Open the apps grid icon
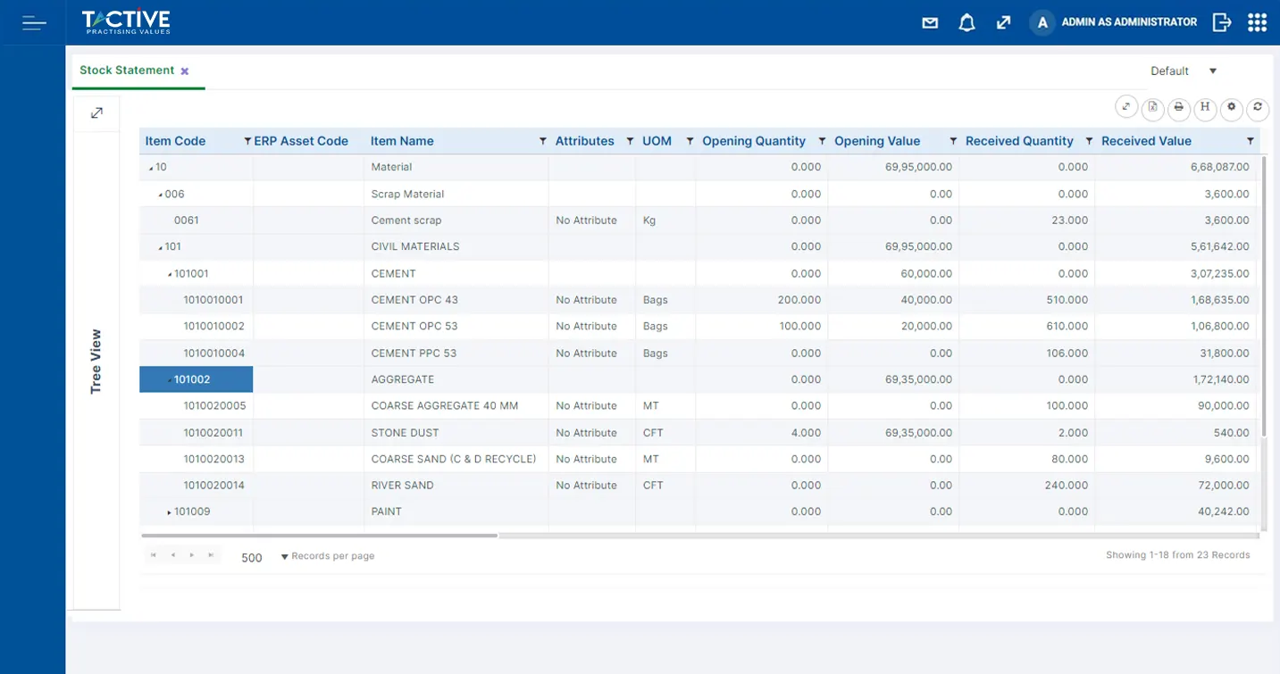Screen dimensions: 1280x674 (x=1257, y=21)
